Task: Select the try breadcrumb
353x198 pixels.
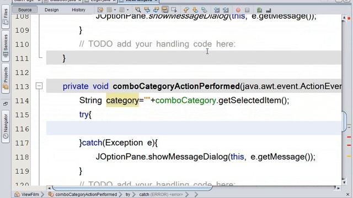Action: tap(128, 194)
